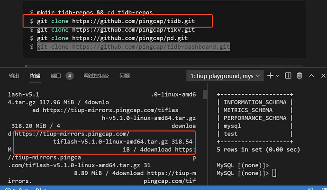Click 'lash-v5.1' text in terminal
The image size is (327, 190).
click(x=24, y=94)
